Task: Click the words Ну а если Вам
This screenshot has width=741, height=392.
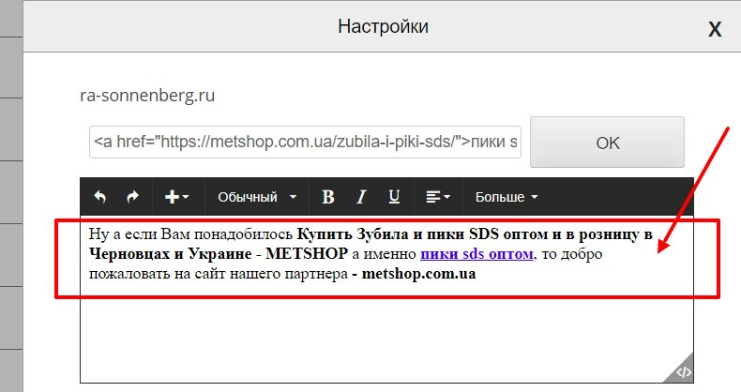Action: [139, 234]
